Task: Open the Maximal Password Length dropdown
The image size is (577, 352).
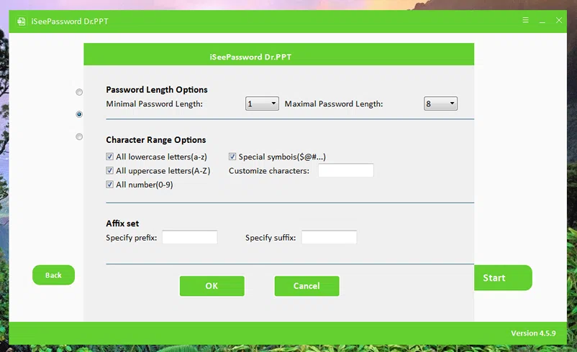Action: tap(440, 104)
